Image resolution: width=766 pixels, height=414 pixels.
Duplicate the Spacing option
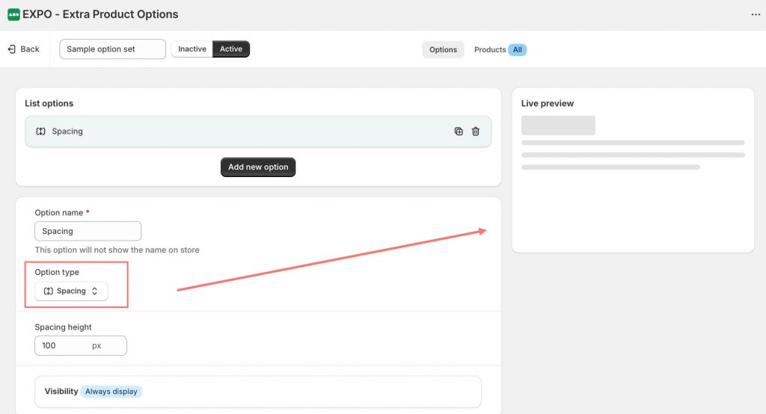(459, 132)
